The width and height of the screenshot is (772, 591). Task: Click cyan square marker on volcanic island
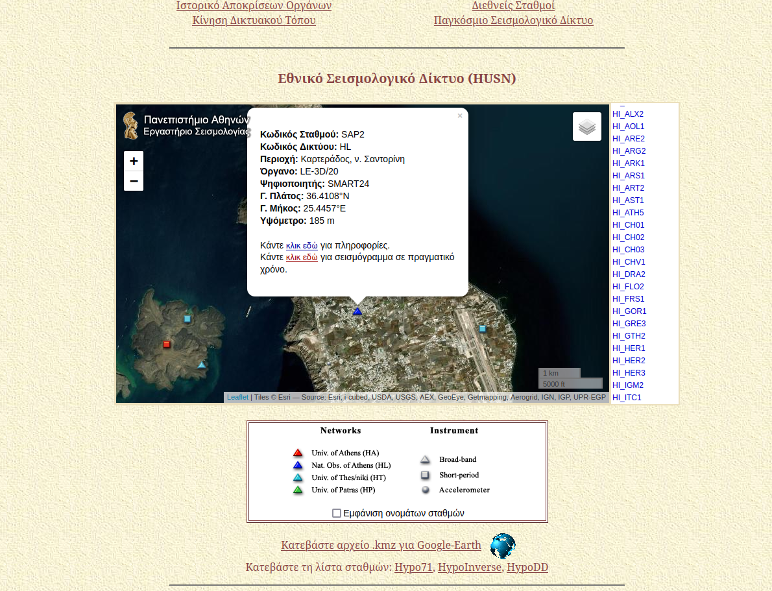tap(187, 319)
